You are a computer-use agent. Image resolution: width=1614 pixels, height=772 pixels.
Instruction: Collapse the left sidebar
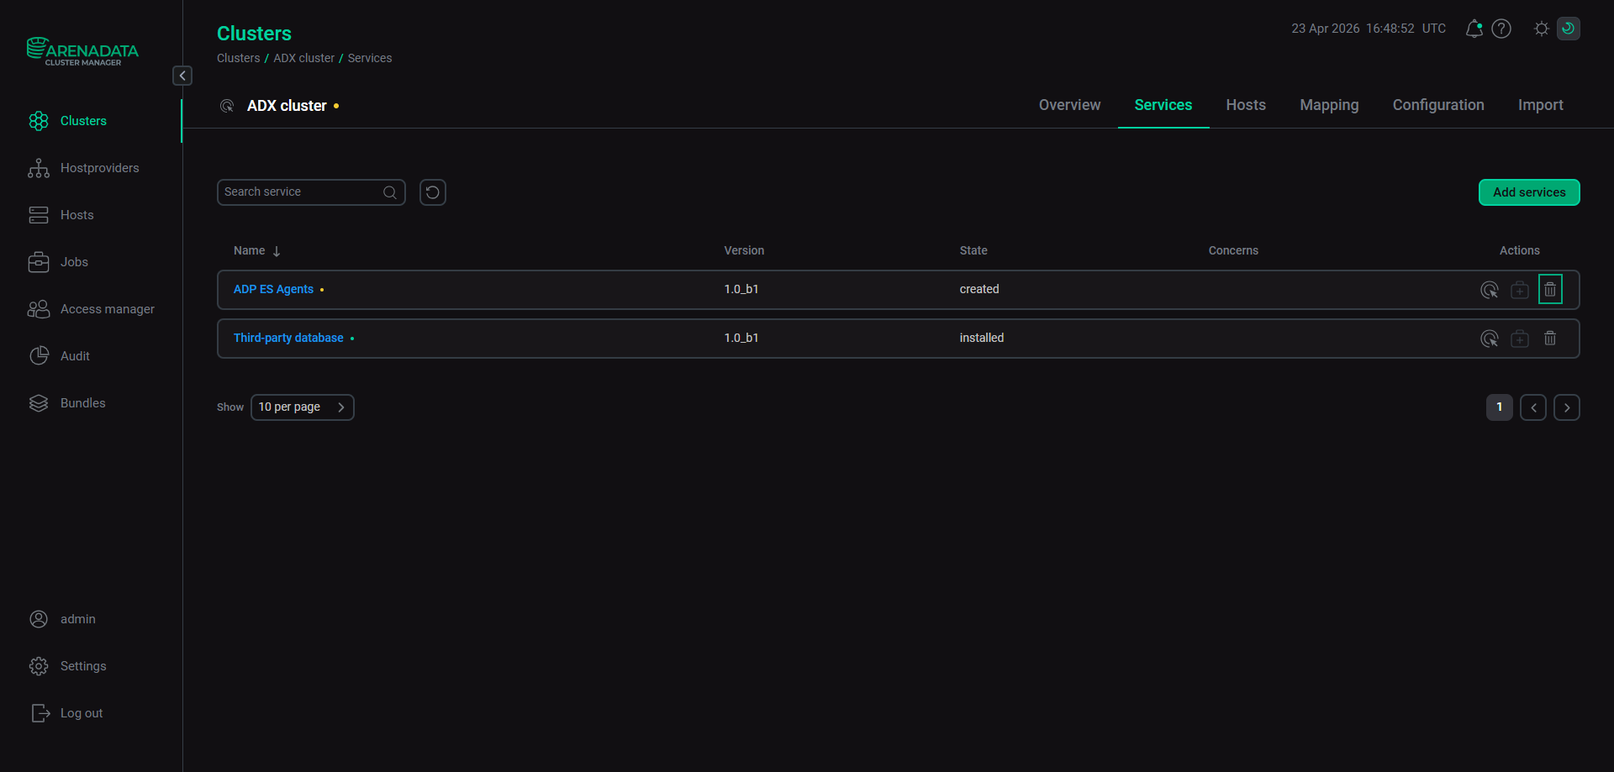[x=182, y=76]
